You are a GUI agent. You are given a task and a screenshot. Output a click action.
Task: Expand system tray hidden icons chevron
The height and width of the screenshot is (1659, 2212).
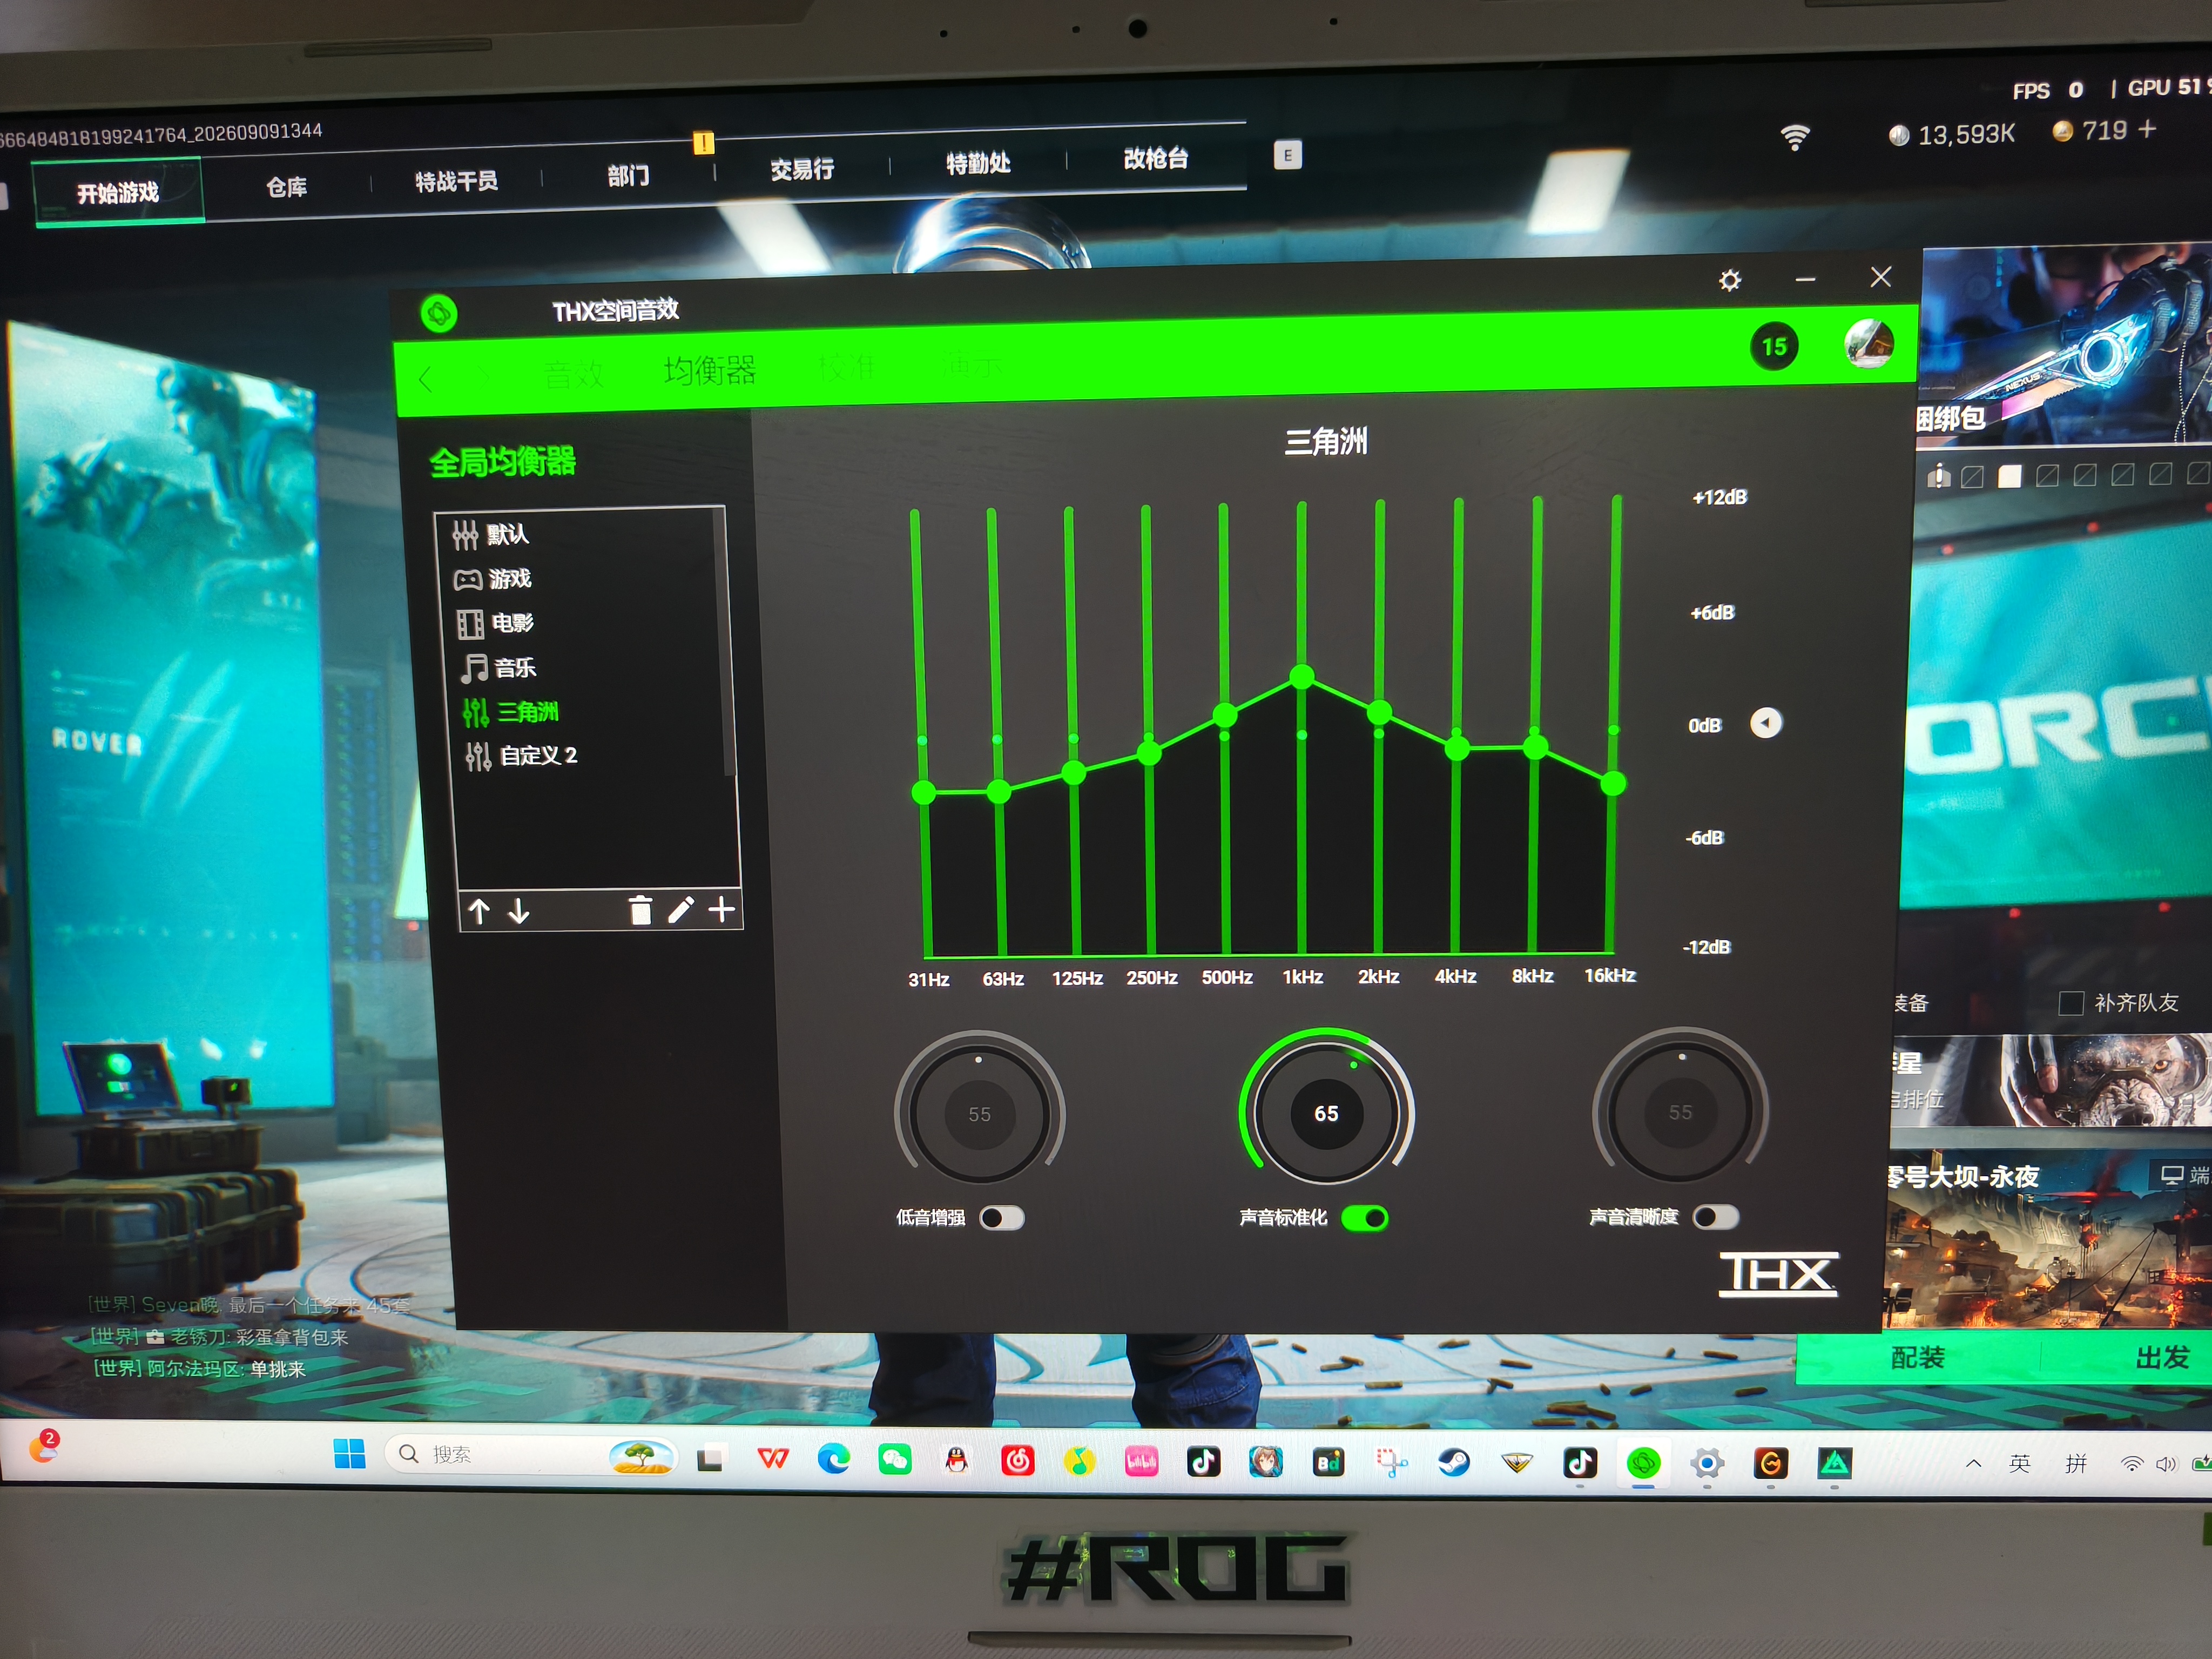tap(1973, 1463)
